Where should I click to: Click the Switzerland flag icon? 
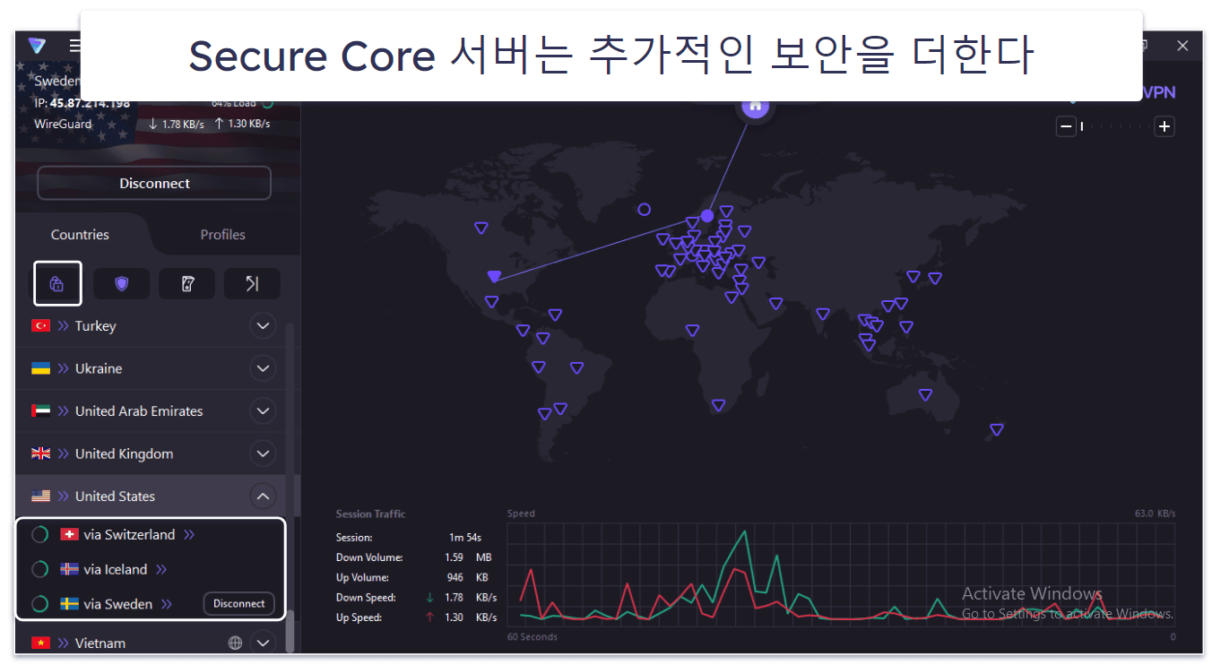point(69,534)
